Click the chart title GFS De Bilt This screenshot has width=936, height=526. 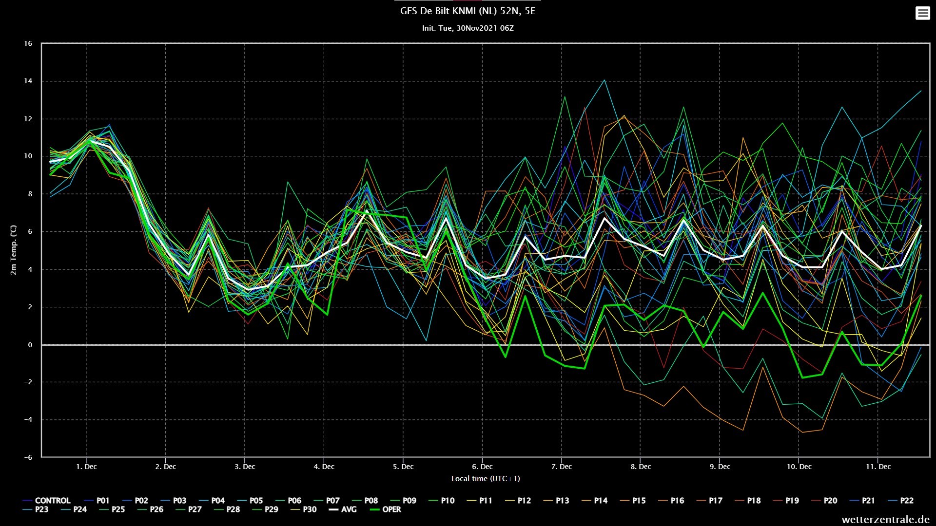coord(468,11)
